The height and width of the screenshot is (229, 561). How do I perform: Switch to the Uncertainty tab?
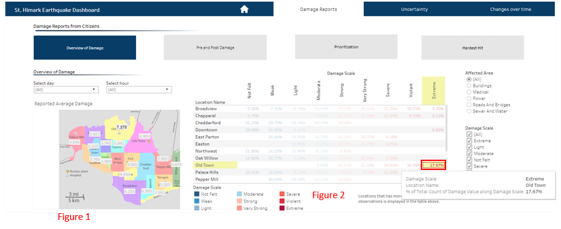414,9
